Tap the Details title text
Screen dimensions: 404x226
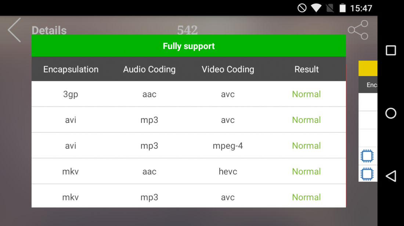49,30
